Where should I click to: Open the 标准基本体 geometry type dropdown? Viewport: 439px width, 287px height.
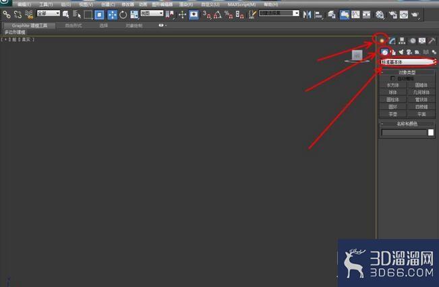tap(408, 61)
